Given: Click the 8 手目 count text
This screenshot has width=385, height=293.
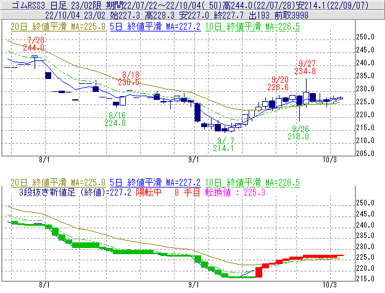Looking at the screenshot, I should coord(188,192).
